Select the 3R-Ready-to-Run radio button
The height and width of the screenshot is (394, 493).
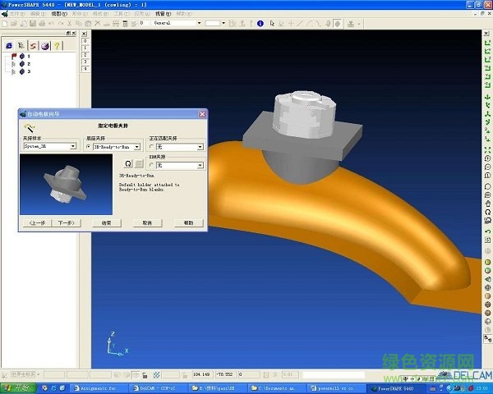point(89,147)
